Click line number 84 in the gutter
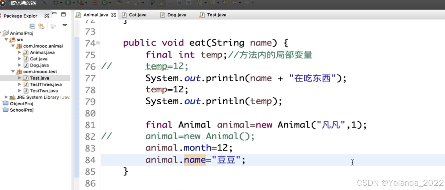Screen dimensions: 445x190 (90, 160)
